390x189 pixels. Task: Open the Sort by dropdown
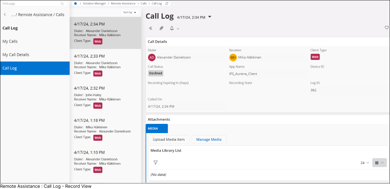(129, 12)
